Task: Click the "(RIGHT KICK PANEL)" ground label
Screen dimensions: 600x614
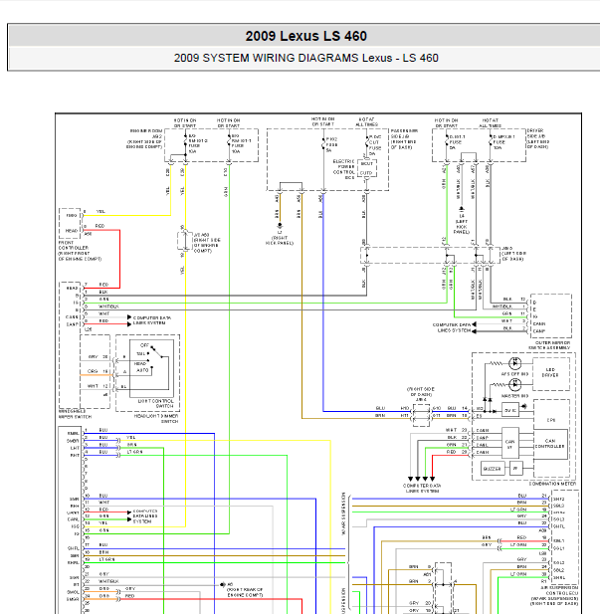Action: (x=280, y=241)
